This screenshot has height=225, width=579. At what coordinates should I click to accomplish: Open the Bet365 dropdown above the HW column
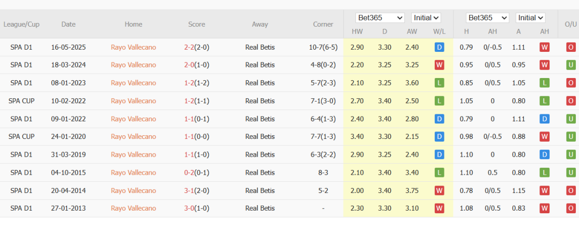click(x=380, y=18)
